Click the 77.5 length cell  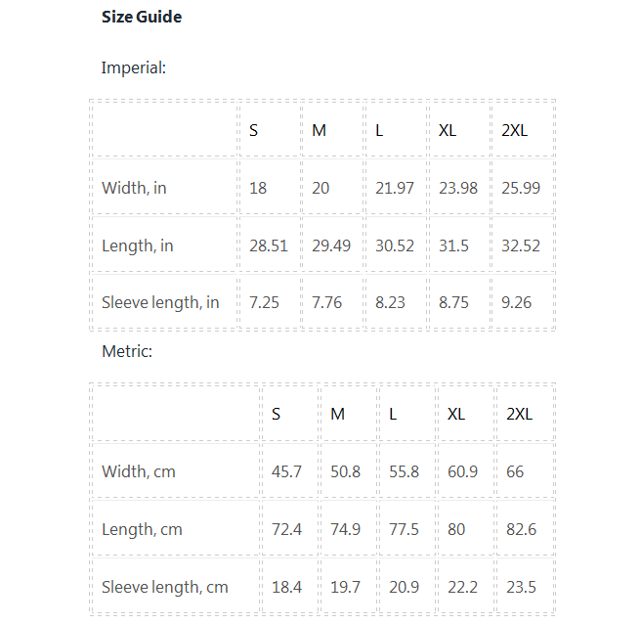click(404, 529)
